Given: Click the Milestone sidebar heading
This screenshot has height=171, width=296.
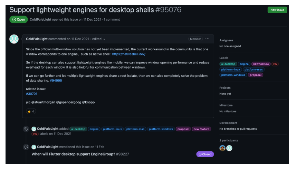Looking at the screenshot, I should (x=226, y=105).
